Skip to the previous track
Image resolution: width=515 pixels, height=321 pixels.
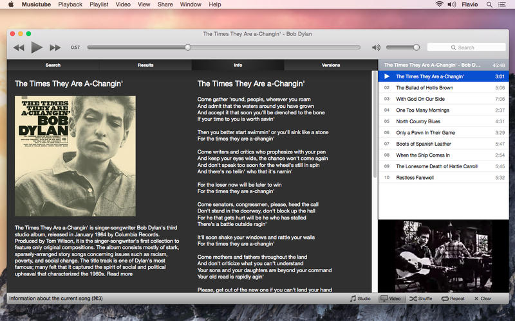coord(19,48)
